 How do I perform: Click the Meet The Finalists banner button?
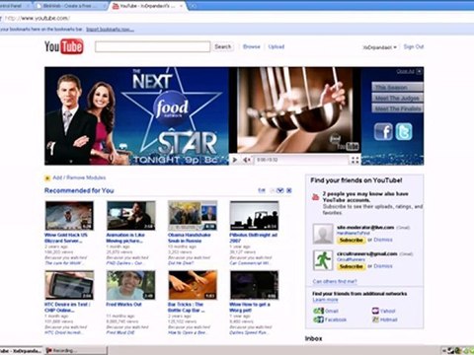397,108
